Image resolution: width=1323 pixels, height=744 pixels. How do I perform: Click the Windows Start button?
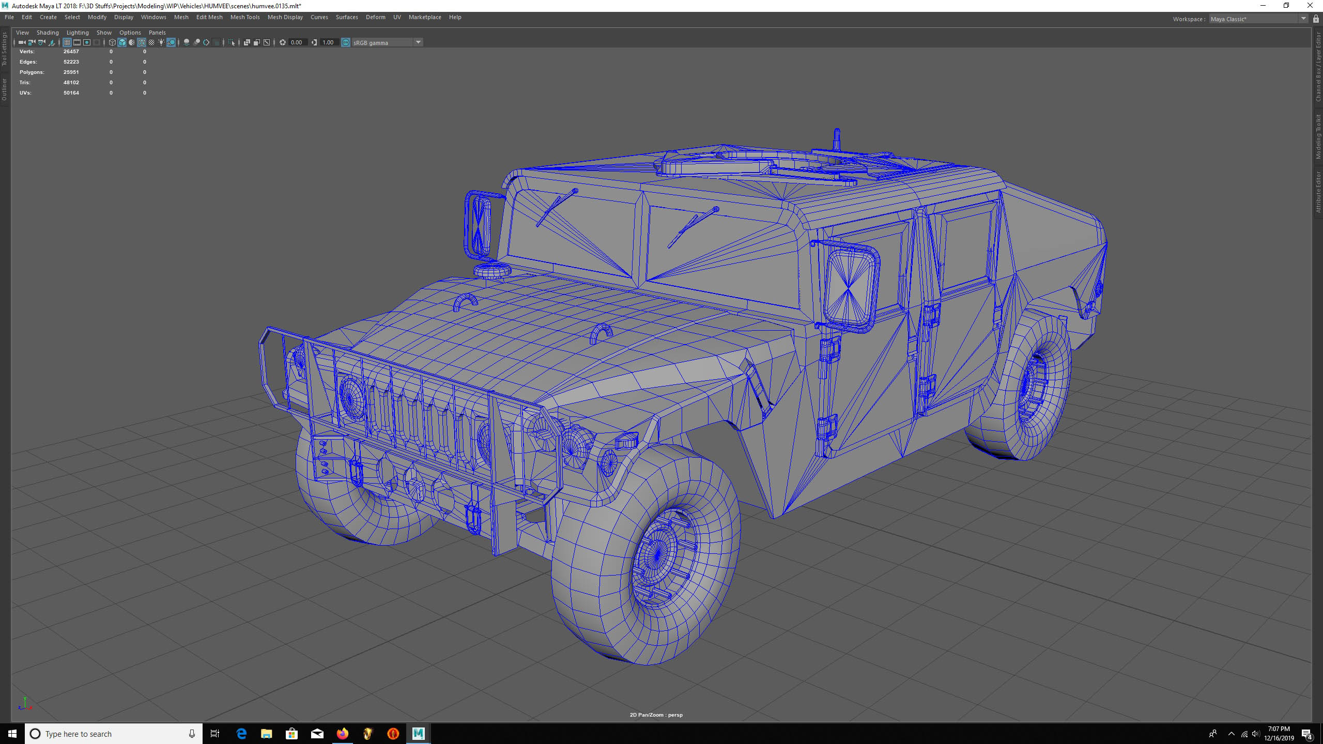point(12,734)
